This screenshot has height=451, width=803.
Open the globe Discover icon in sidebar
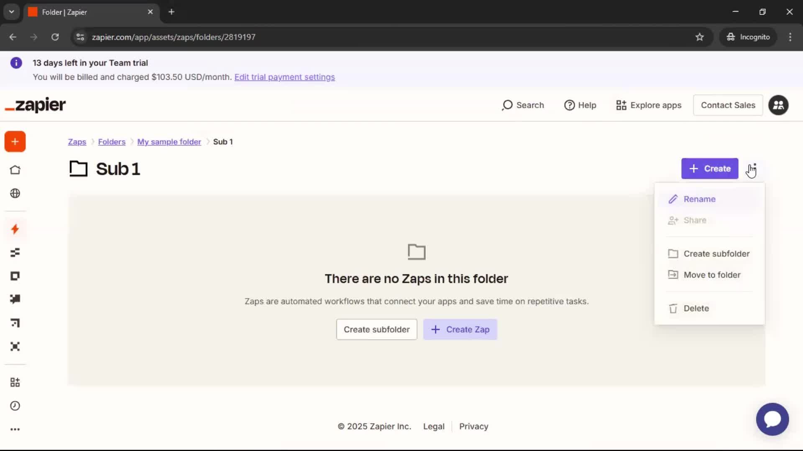15,193
